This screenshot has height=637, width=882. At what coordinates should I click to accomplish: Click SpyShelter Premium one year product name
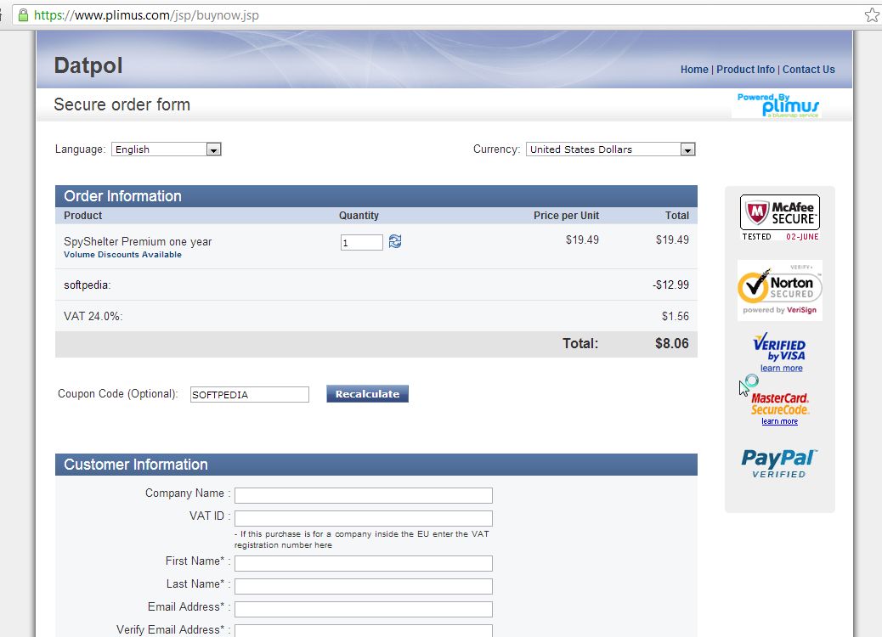pyautogui.click(x=138, y=241)
